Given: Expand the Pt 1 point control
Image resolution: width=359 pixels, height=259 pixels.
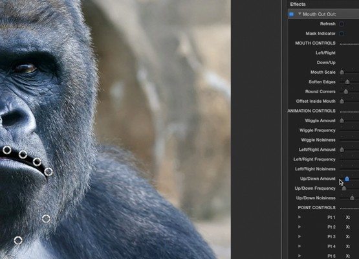Looking at the screenshot, I should click(x=299, y=217).
